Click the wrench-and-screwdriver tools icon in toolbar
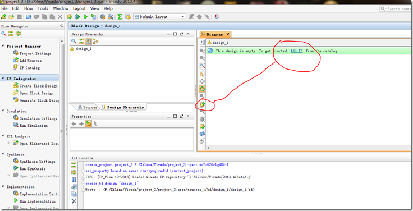 point(111,17)
